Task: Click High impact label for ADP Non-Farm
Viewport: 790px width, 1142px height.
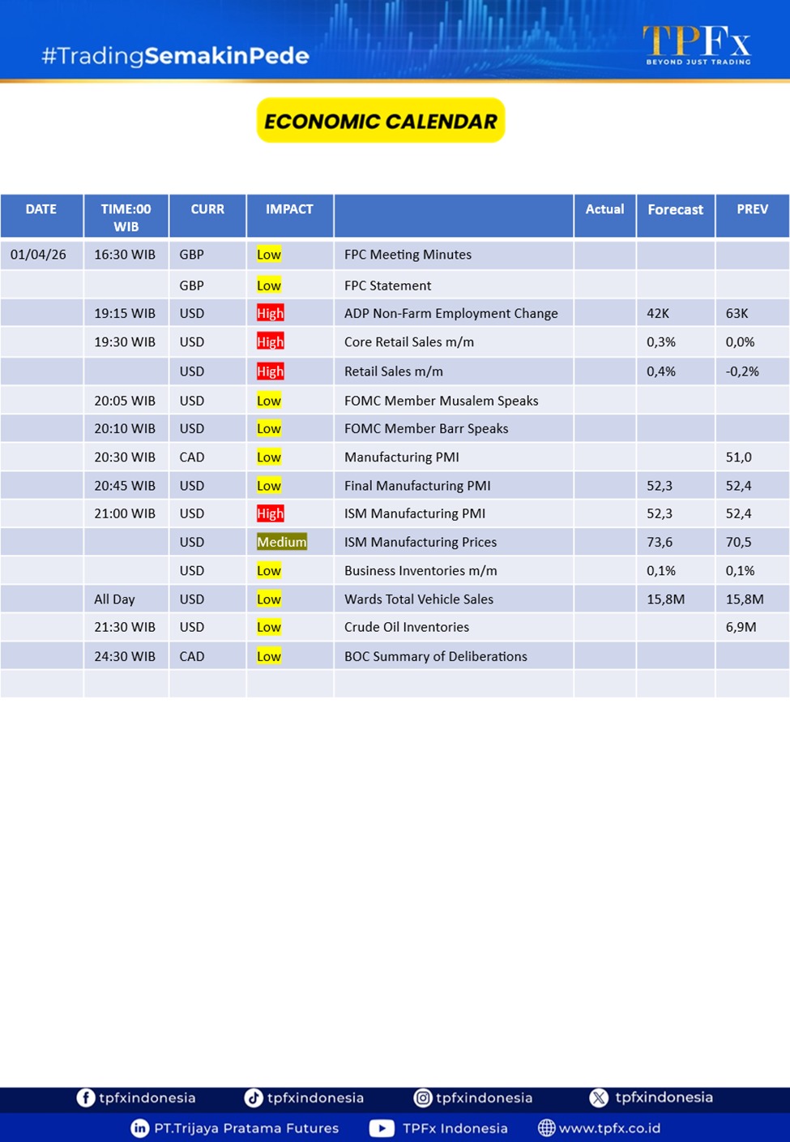Action: (x=270, y=313)
